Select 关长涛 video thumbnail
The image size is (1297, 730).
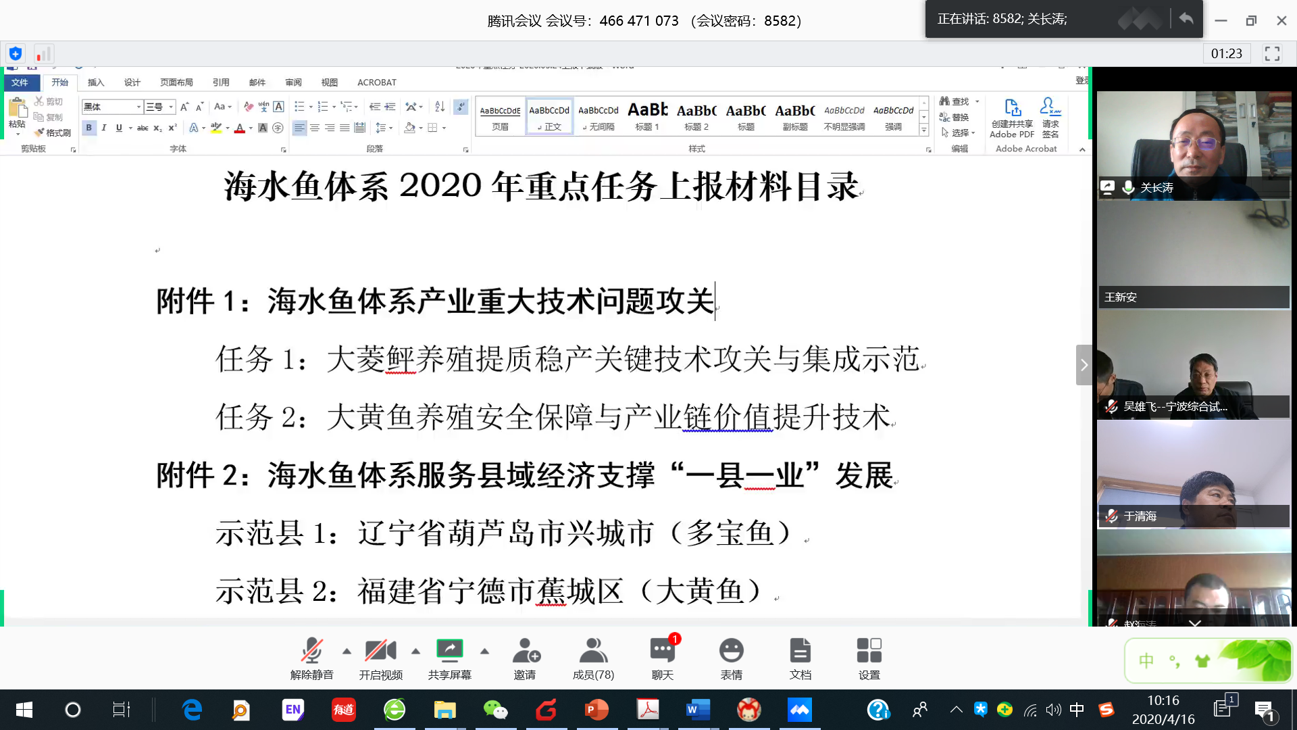tap(1193, 145)
